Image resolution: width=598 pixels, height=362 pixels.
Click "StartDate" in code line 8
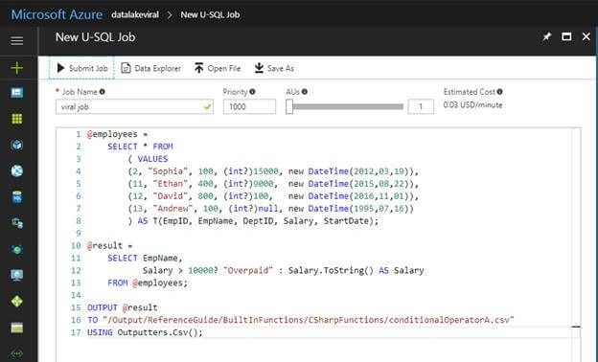pyautogui.click(x=346, y=221)
